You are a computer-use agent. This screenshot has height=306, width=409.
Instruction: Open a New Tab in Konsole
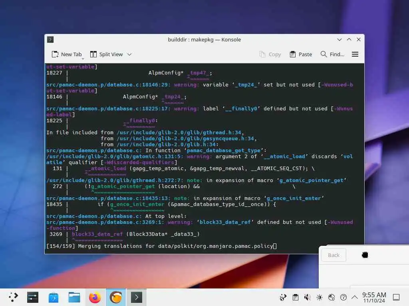67,54
